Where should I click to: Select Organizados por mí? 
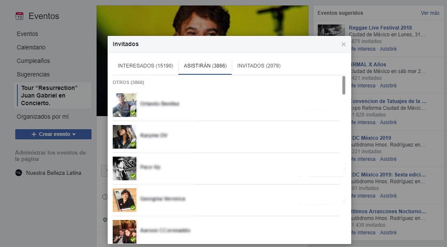coord(42,117)
